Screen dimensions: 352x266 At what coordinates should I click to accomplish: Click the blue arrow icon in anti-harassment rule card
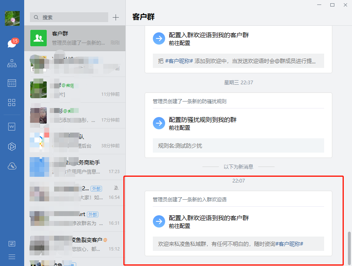(x=159, y=123)
